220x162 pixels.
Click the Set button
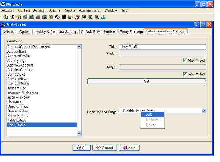[x=147, y=81]
